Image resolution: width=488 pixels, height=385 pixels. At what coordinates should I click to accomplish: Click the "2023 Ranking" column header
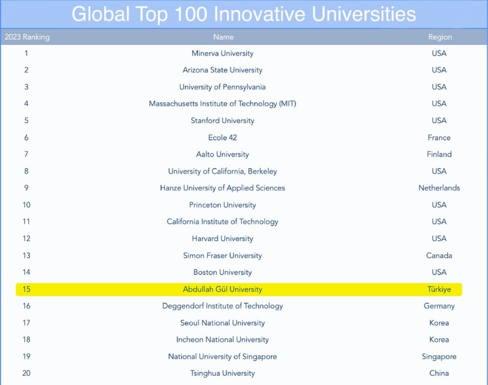[x=27, y=37]
